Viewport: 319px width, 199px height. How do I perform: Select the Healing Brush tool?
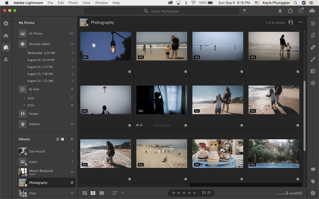pos(313,47)
